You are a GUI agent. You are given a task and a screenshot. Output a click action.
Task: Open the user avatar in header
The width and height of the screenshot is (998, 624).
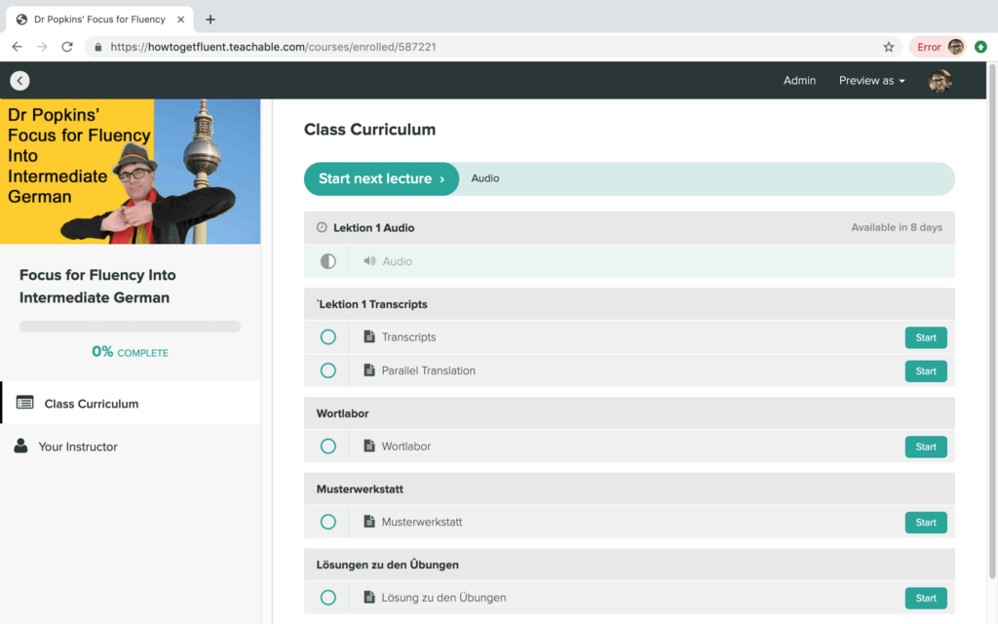coord(940,81)
